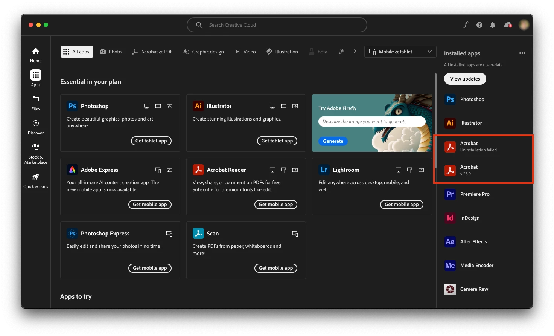Click the 'Apps to try' heading
554x336 pixels.
(76, 296)
